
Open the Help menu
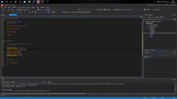[x=48, y=7]
